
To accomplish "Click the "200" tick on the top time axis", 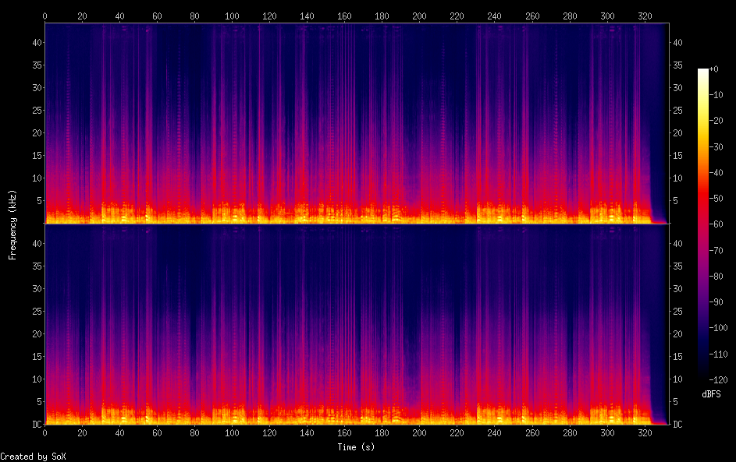I will tap(420, 16).
